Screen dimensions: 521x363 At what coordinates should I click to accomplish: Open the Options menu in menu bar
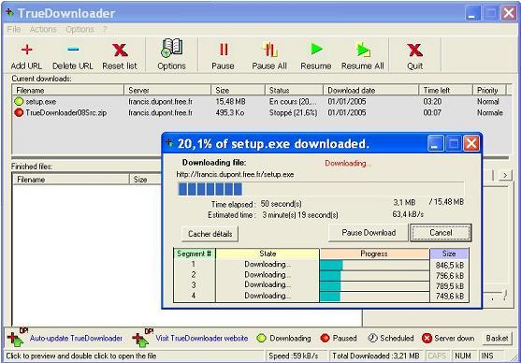pos(80,30)
